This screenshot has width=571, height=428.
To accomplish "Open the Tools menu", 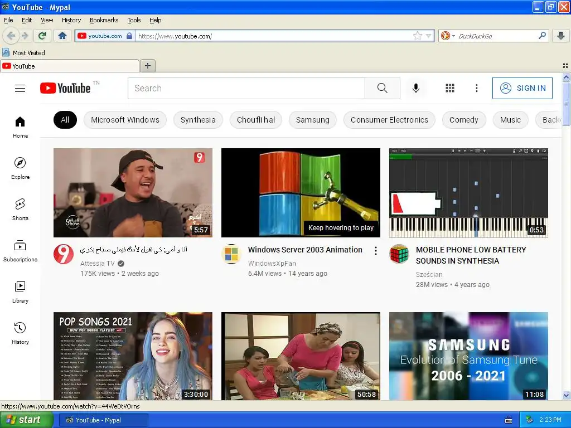I will pos(134,20).
